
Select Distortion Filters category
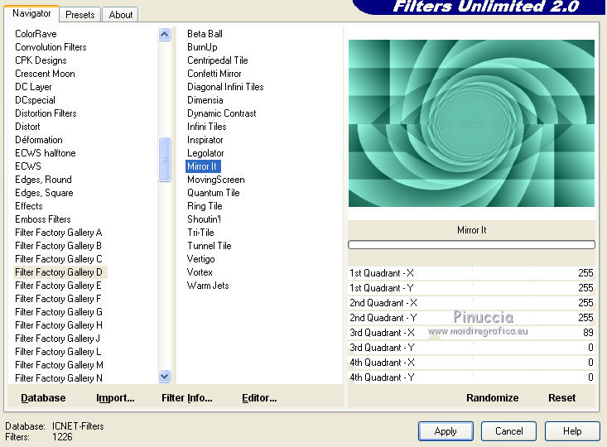[46, 113]
